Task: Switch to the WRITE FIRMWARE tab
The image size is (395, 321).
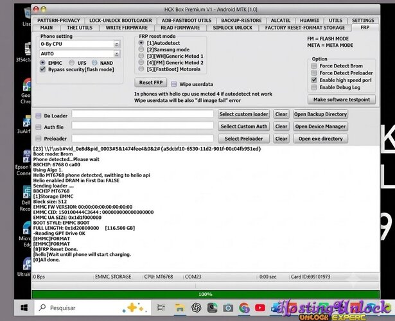Action: click(x=127, y=28)
